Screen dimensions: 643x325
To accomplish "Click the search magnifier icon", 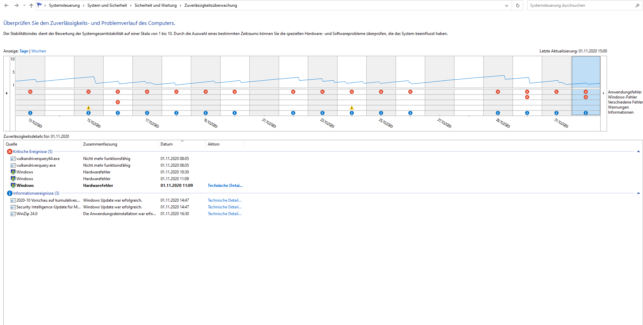I will (x=637, y=5).
